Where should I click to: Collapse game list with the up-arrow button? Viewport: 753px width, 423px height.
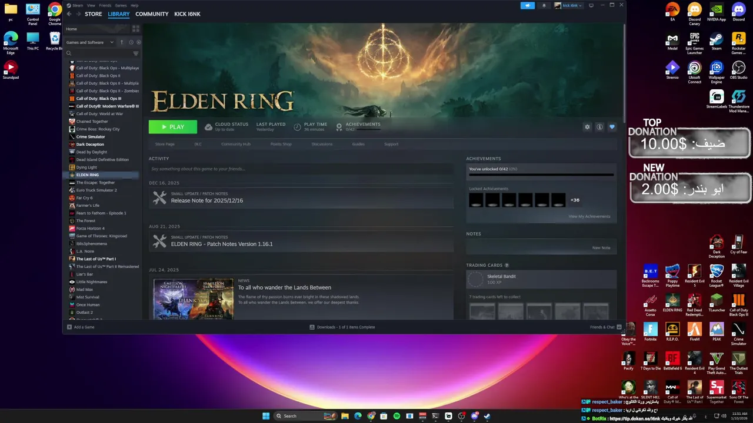(122, 42)
